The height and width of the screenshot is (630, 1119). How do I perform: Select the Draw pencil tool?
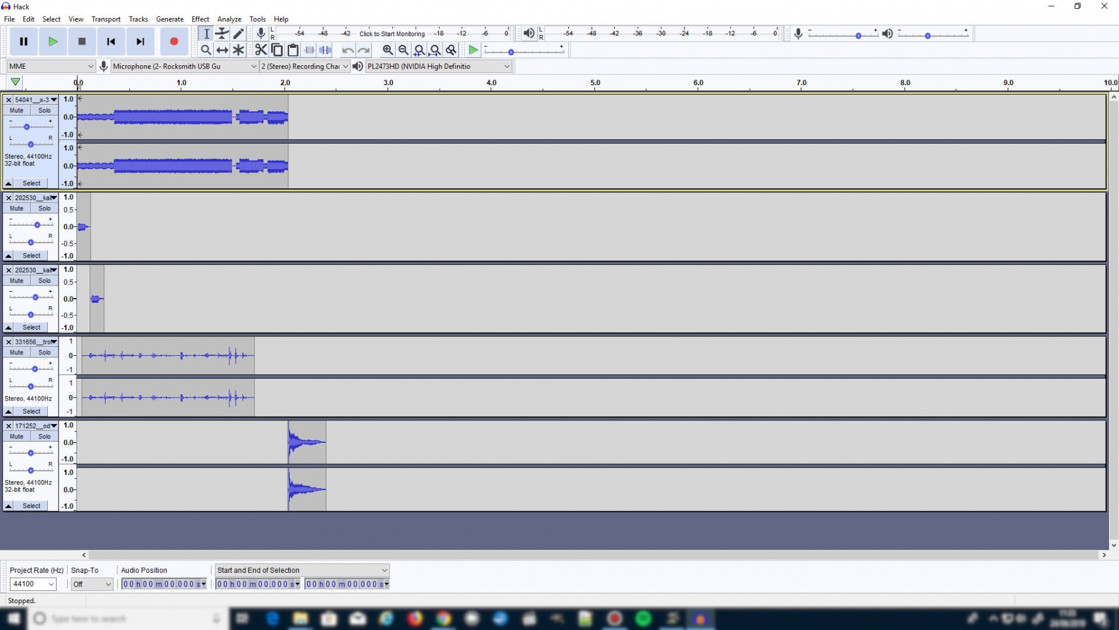(238, 34)
